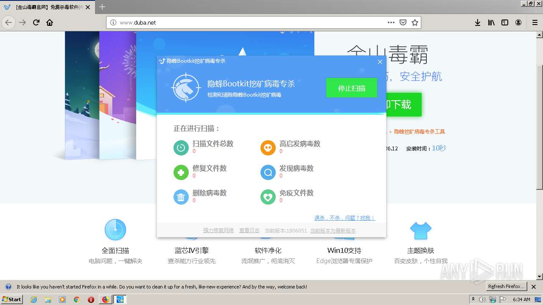Viewport: 543px width, 305px height.
Task: Click the Win10支持 feature text
Action: coord(344,250)
